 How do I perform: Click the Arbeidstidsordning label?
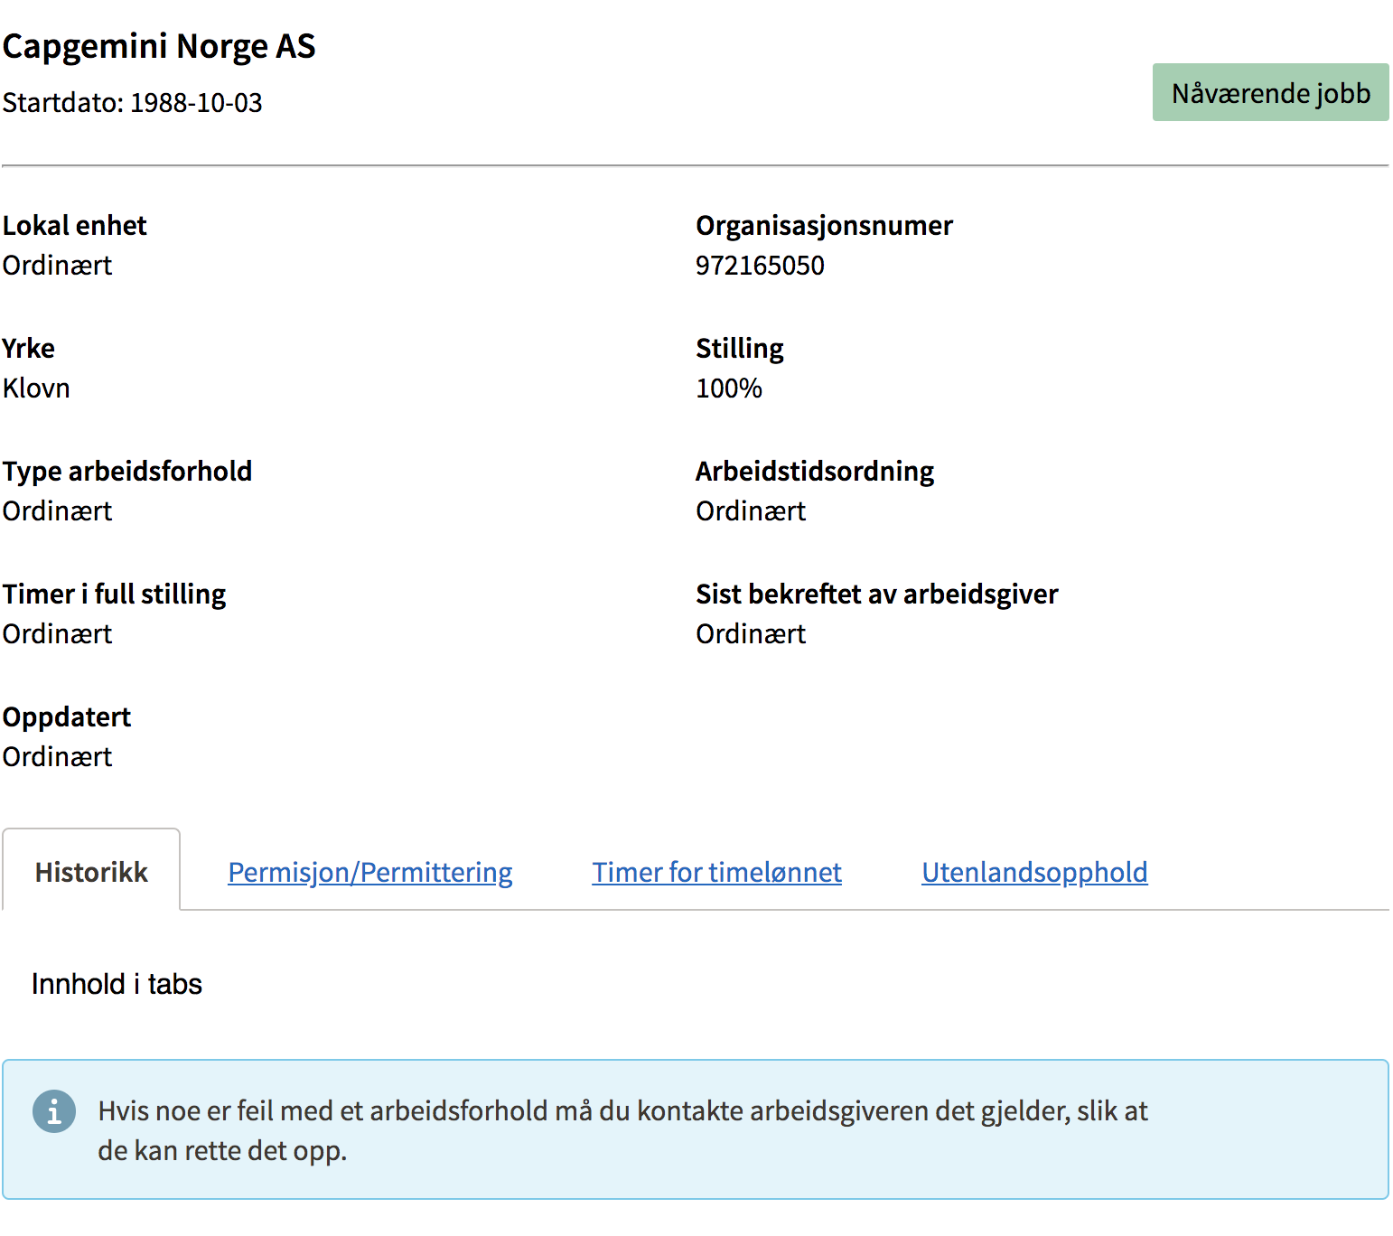point(815,472)
